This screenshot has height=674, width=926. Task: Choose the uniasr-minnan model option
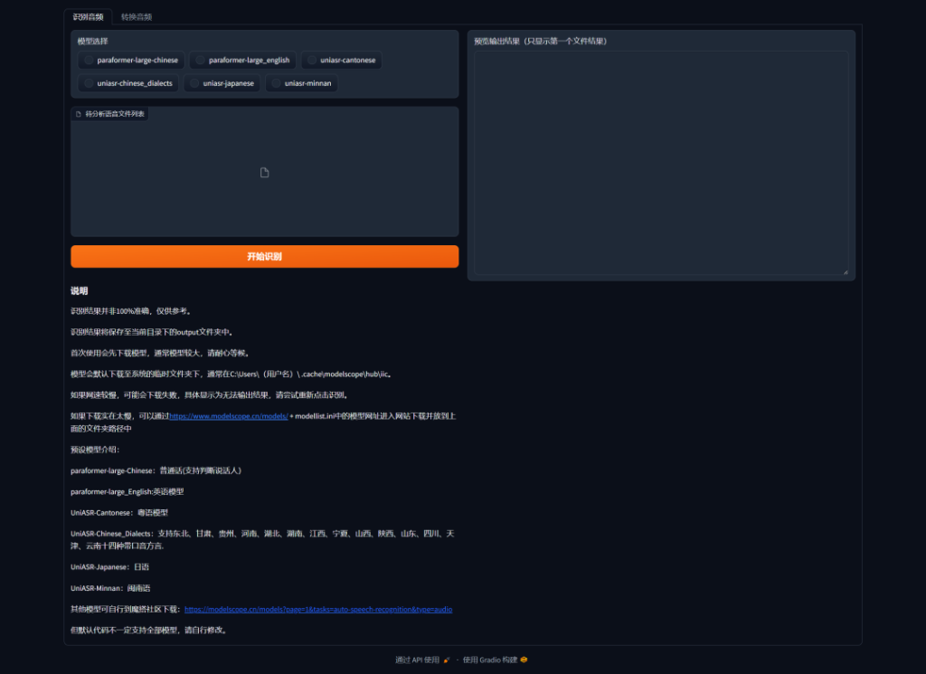(276, 83)
